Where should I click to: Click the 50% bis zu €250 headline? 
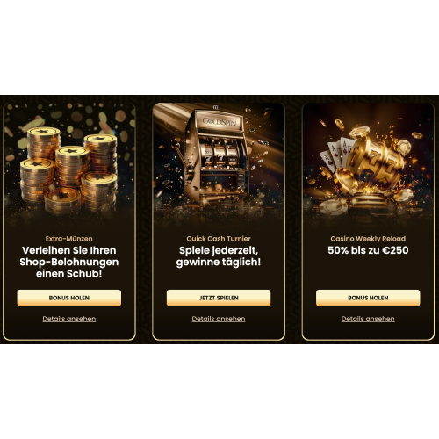368,250
